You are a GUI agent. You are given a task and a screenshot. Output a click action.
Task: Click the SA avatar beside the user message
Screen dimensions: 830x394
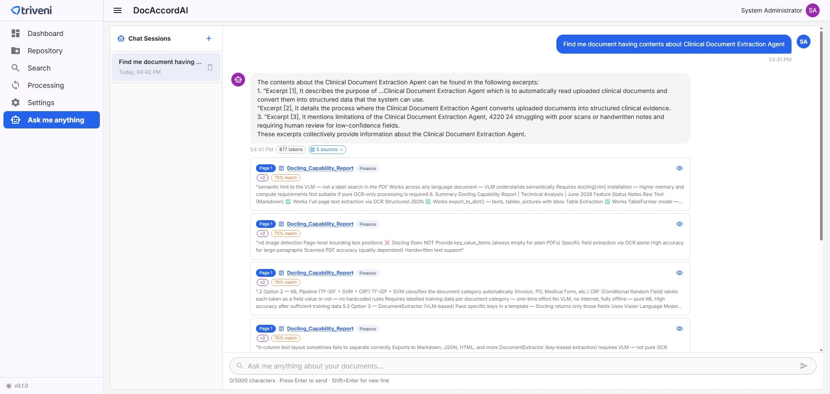tap(804, 42)
